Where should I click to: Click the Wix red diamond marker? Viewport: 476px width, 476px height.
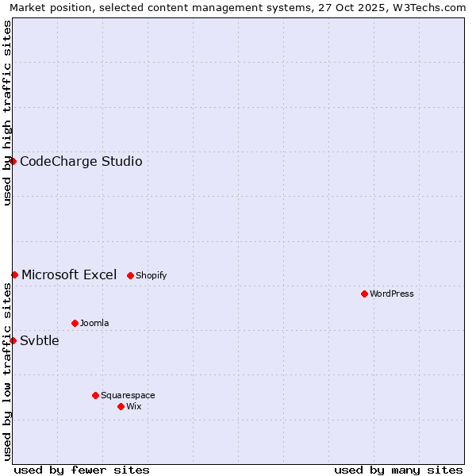click(121, 406)
